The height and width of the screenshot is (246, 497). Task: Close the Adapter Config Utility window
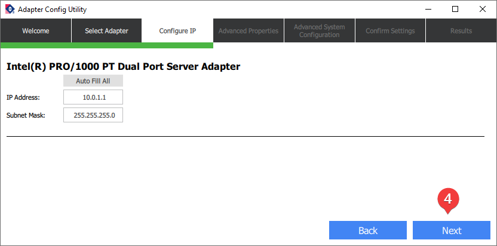(483, 9)
